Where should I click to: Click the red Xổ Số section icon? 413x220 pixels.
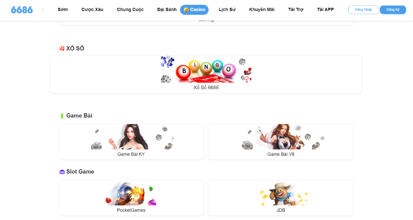(62, 48)
